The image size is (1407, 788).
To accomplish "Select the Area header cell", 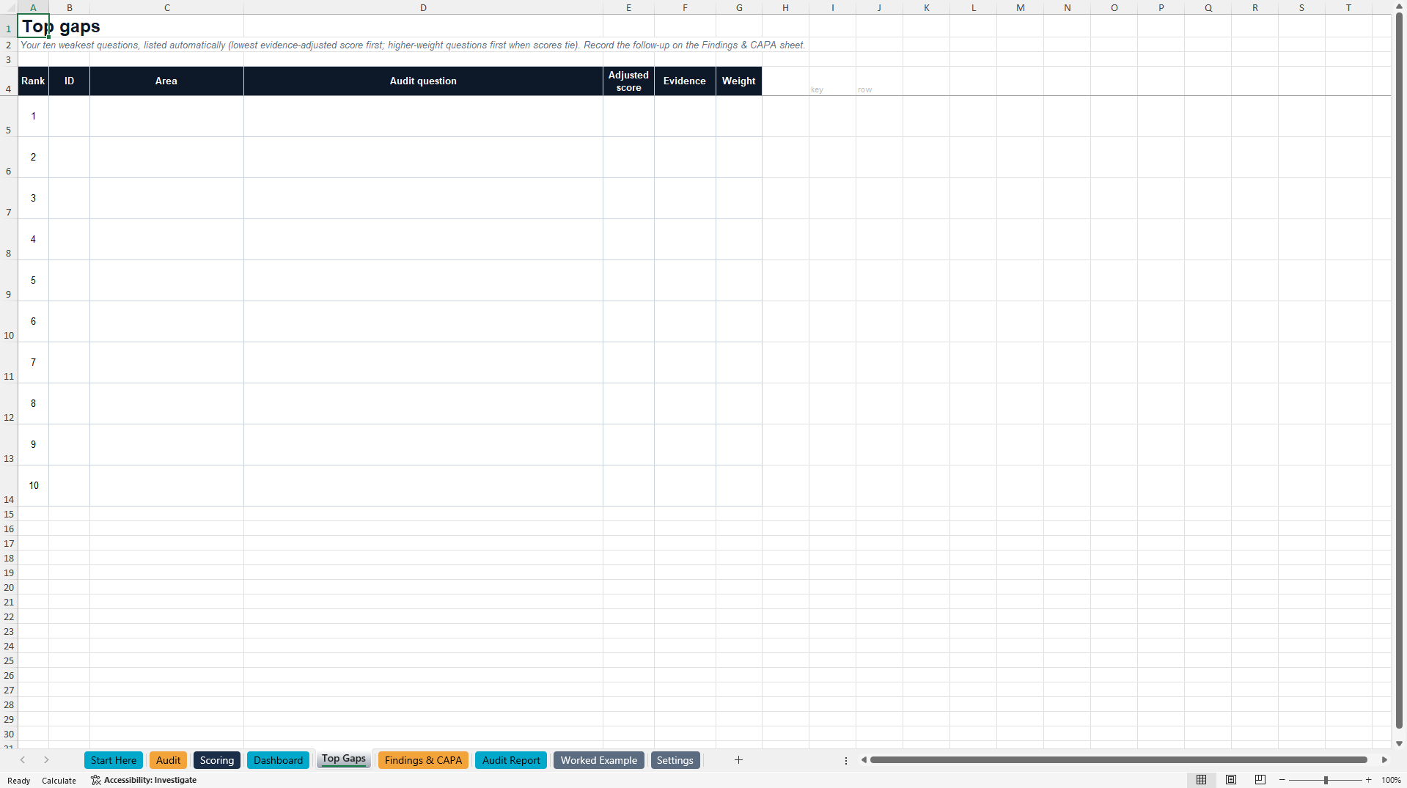I will point(166,81).
